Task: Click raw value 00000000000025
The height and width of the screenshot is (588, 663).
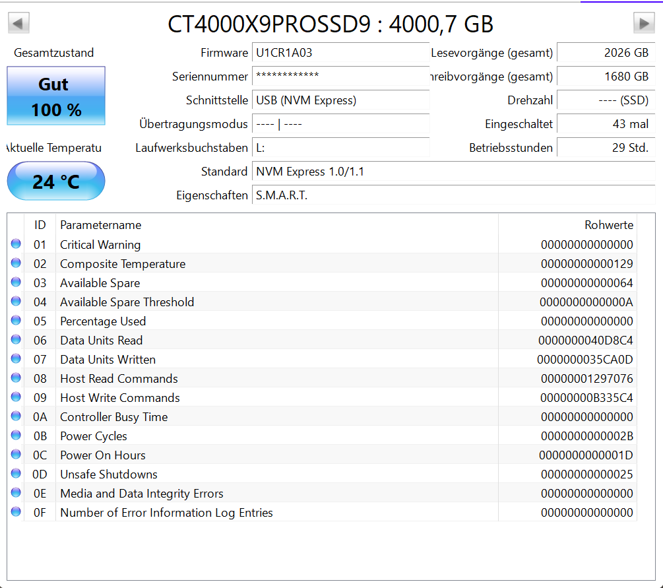Action: pos(587,474)
